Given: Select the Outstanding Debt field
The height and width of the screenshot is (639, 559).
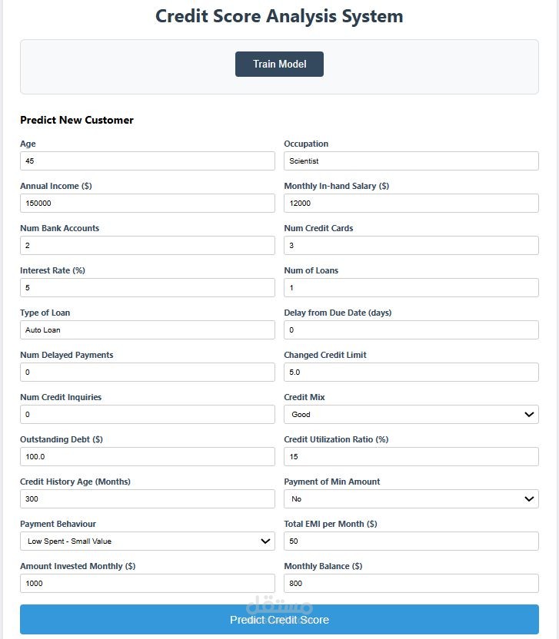Looking at the screenshot, I should 147,456.
